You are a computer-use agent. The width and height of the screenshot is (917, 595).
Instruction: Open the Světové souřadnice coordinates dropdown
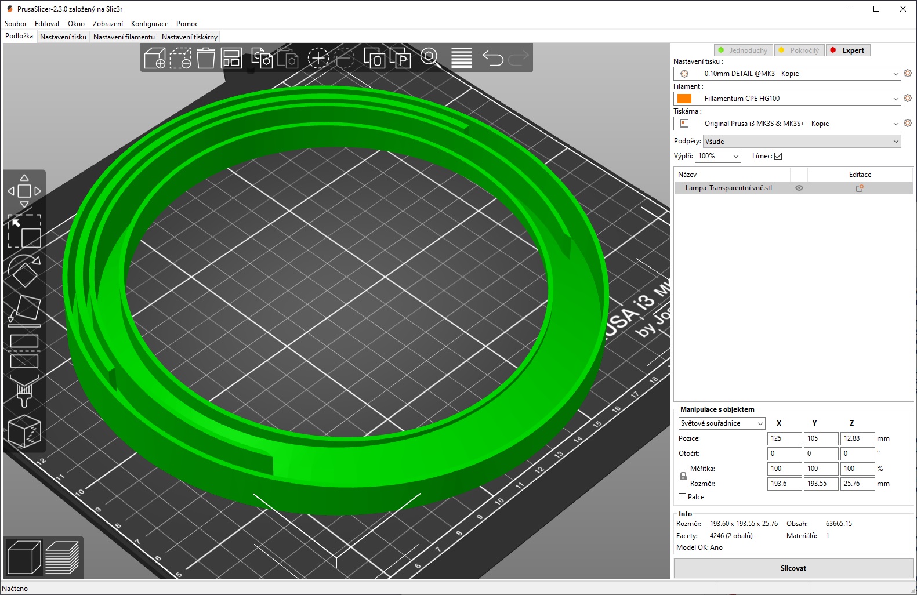(722, 423)
